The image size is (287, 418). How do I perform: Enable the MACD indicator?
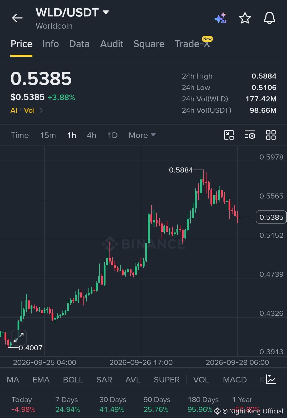pyautogui.click(x=235, y=380)
